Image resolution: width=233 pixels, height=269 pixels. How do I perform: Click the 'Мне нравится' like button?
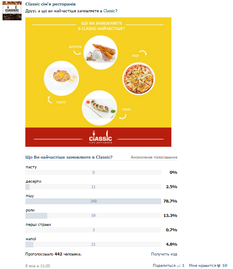203,266
